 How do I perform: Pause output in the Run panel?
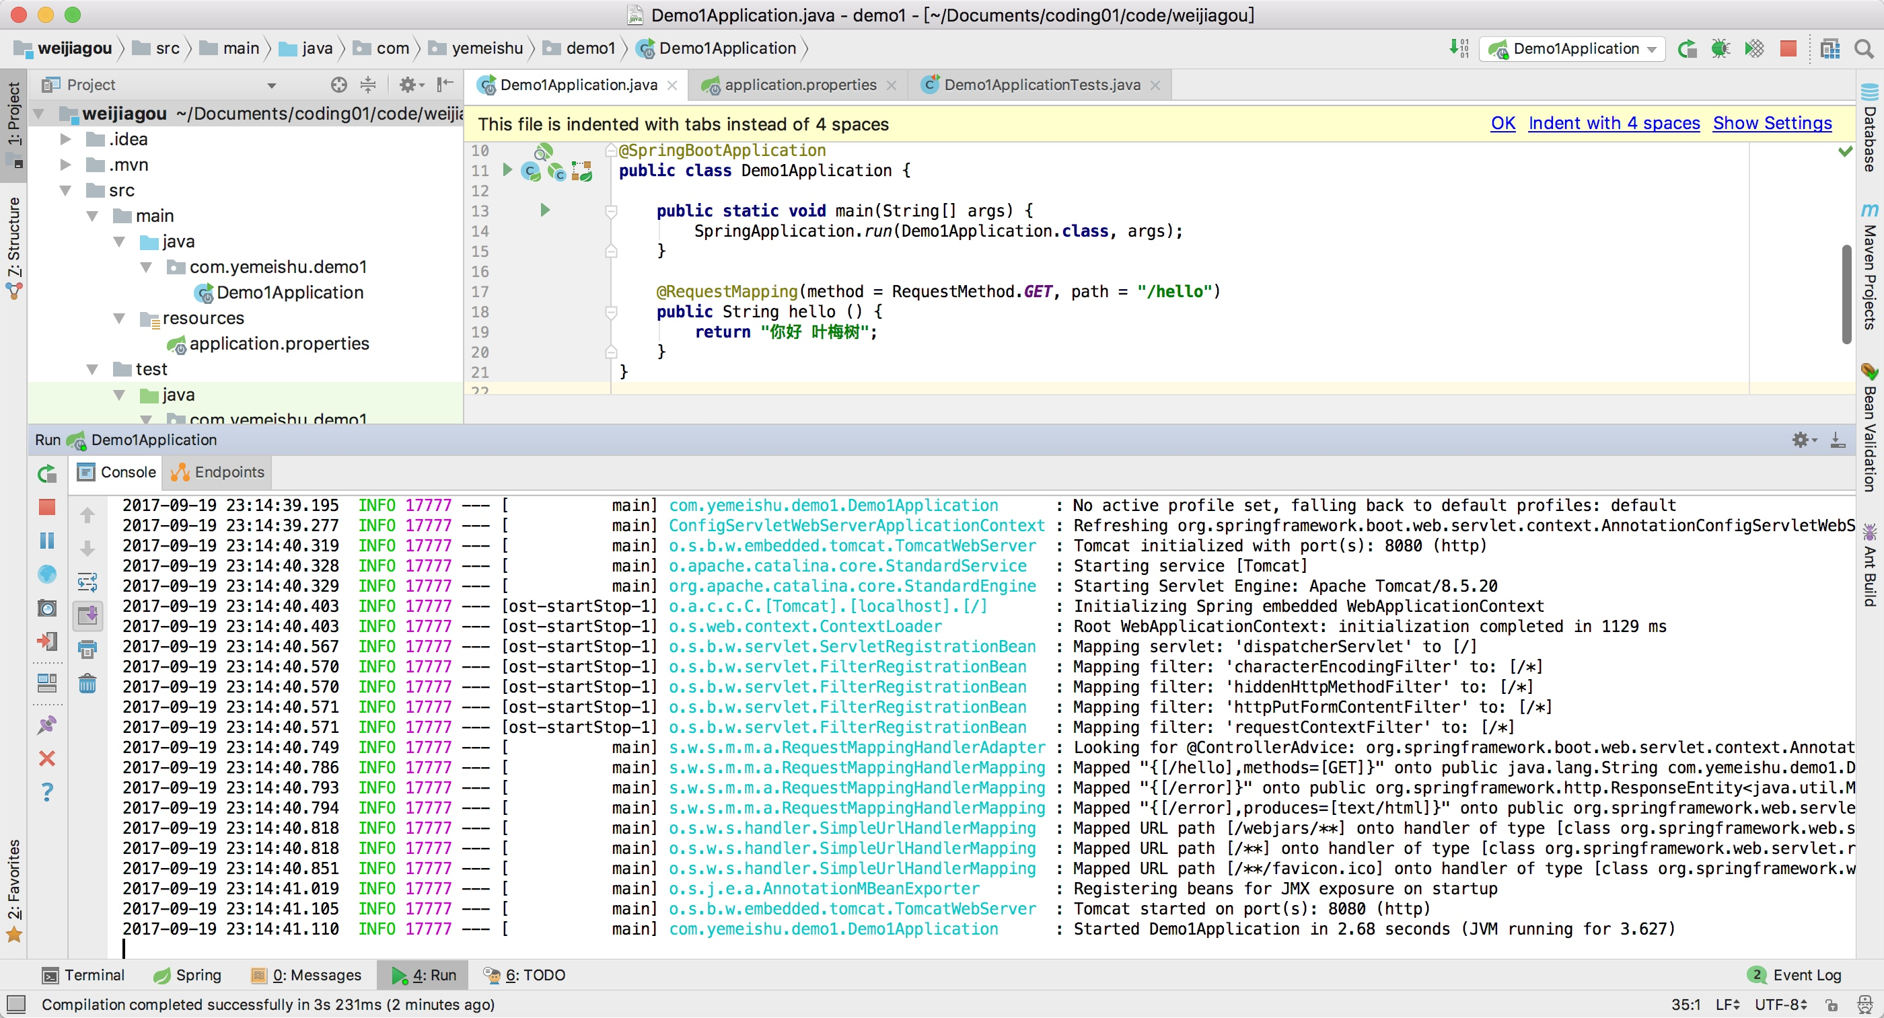point(47,541)
